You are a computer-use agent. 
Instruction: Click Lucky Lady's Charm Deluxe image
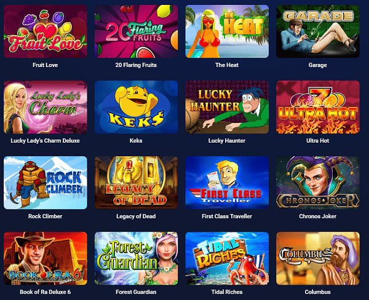point(46,107)
